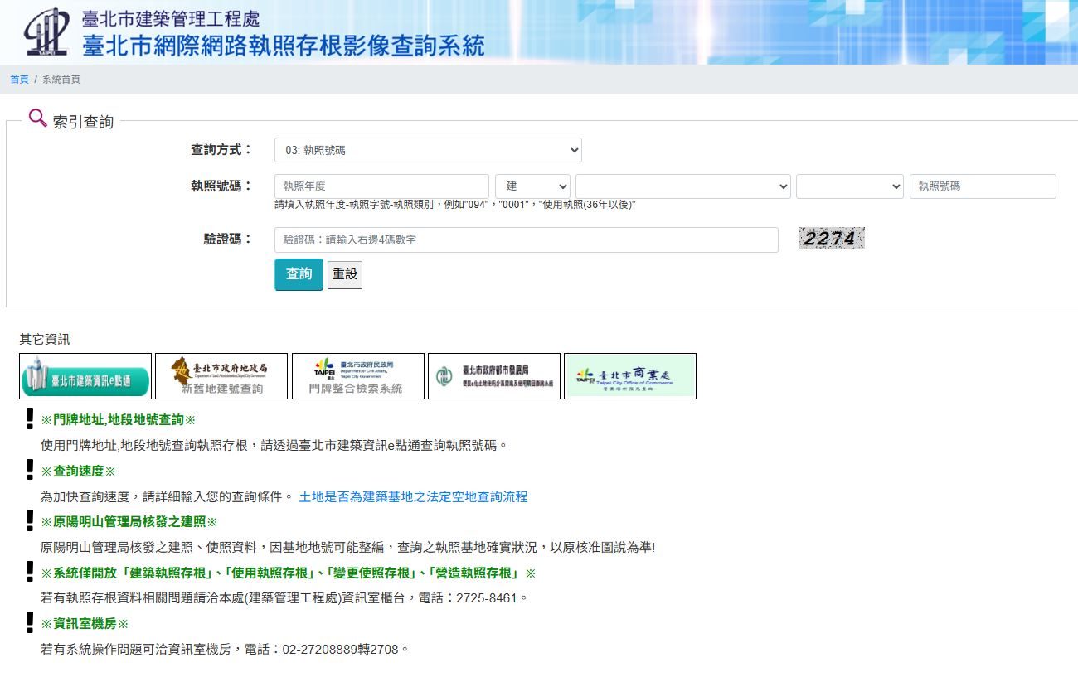Click the 執照年度 input field

point(381,186)
